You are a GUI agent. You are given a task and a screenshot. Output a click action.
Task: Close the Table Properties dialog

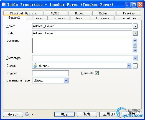click(140, 4)
